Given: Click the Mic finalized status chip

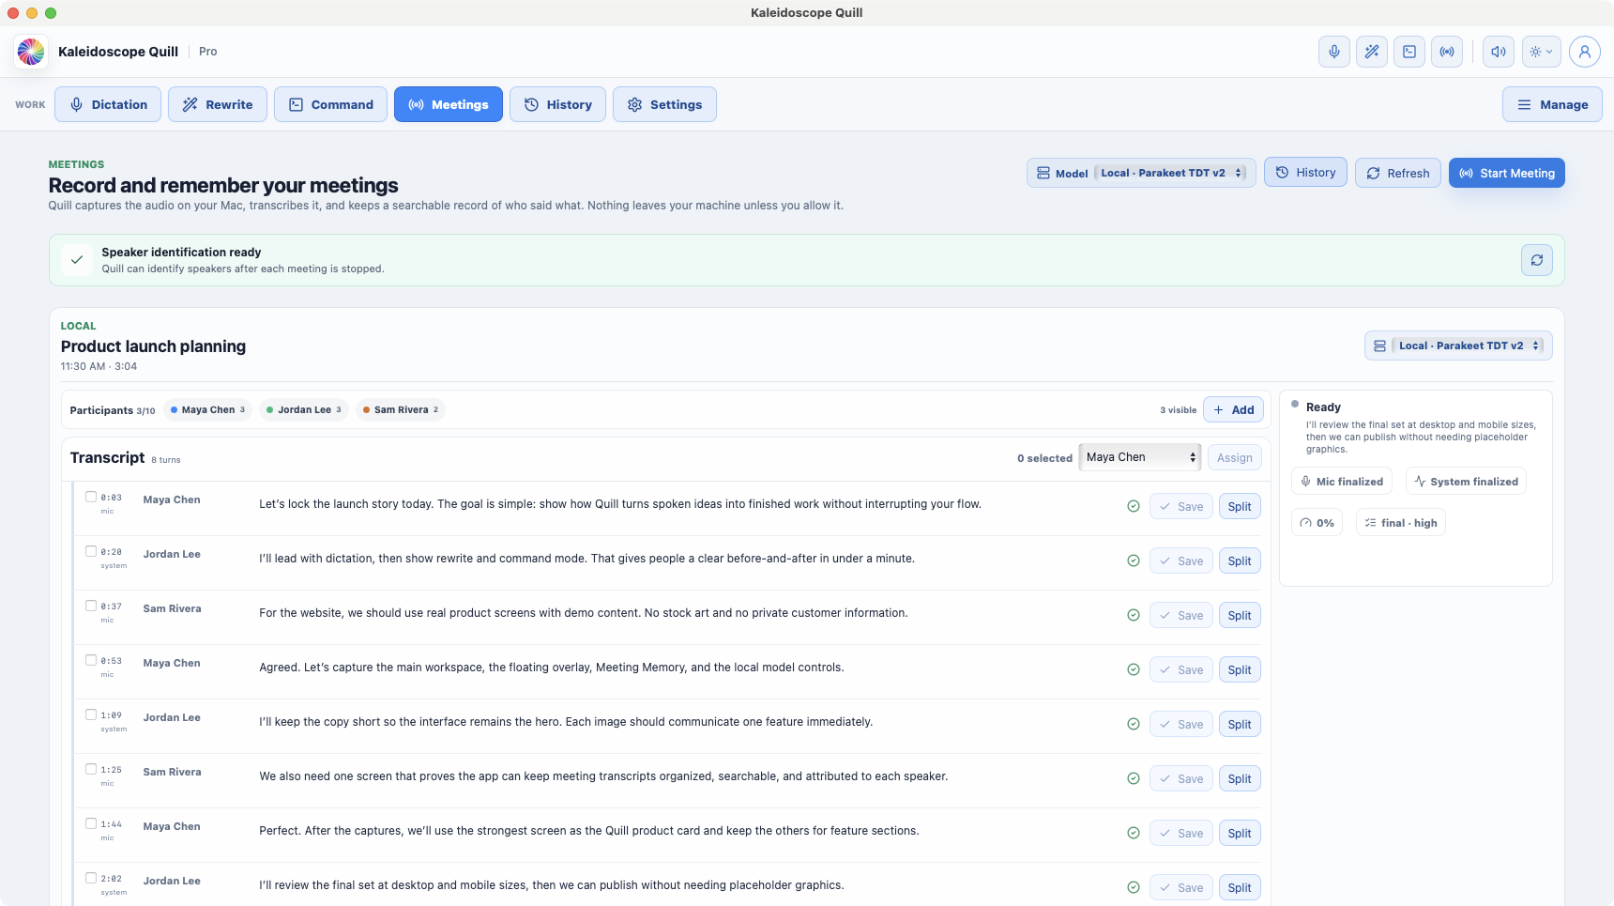Looking at the screenshot, I should tap(1342, 482).
